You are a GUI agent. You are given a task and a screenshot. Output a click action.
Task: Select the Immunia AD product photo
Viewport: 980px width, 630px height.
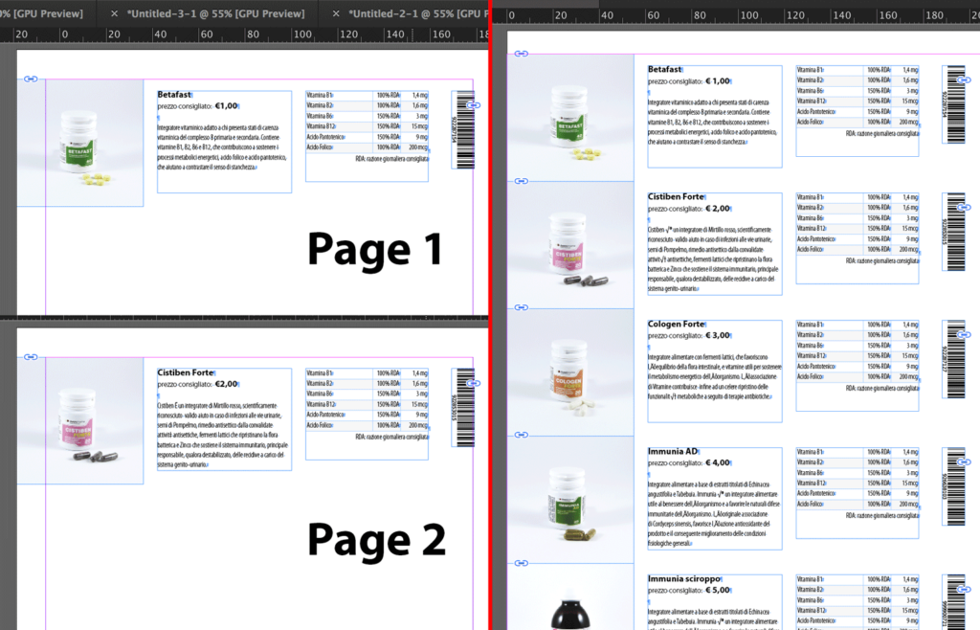click(x=570, y=500)
